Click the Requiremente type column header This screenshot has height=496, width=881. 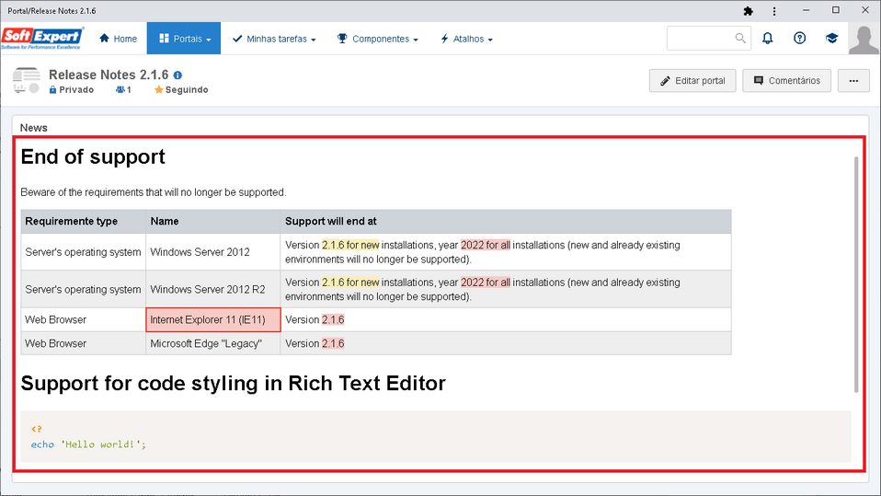(x=83, y=221)
